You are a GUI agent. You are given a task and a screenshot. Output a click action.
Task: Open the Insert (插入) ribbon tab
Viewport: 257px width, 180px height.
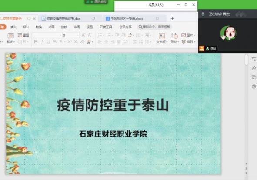13,27
